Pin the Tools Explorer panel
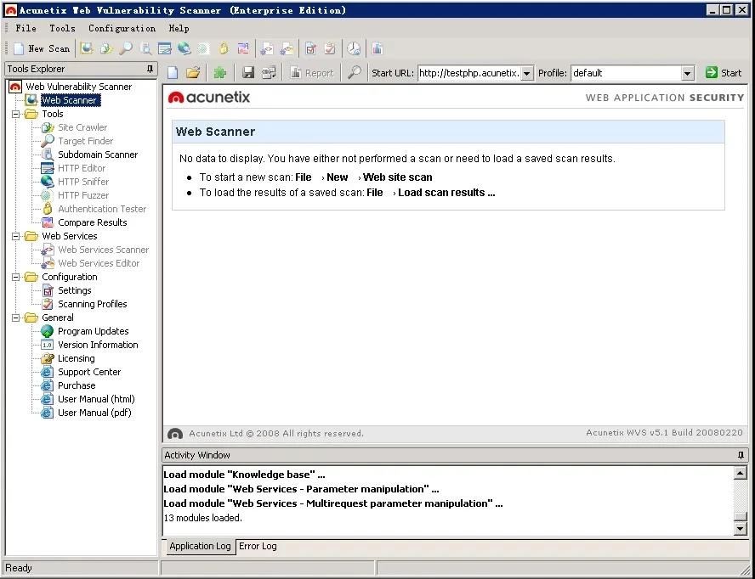This screenshot has width=755, height=579. pyautogui.click(x=150, y=69)
